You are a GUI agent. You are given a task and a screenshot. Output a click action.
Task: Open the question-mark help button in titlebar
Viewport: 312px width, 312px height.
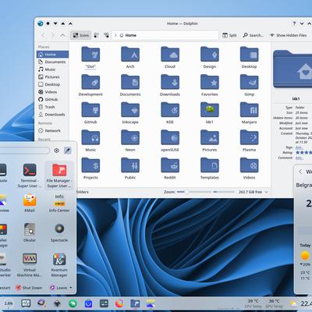(294, 23)
